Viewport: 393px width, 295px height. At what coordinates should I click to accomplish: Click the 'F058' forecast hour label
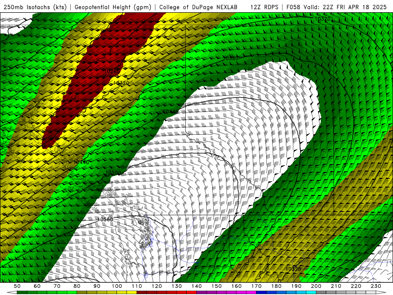(x=293, y=7)
